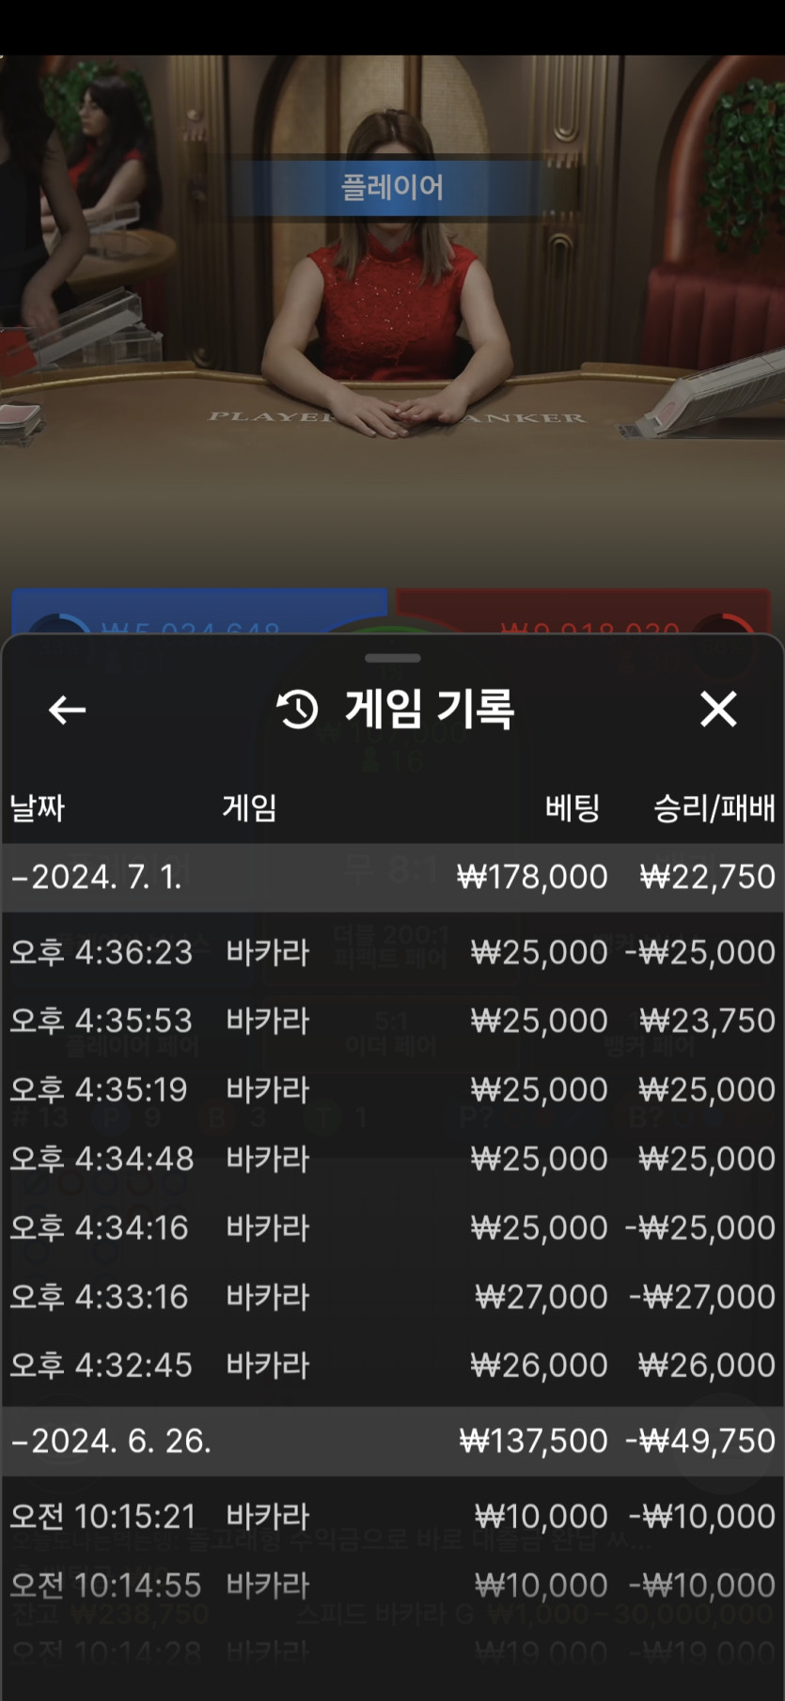Open the 오후 4:33:16 baccarat record

(x=392, y=1297)
